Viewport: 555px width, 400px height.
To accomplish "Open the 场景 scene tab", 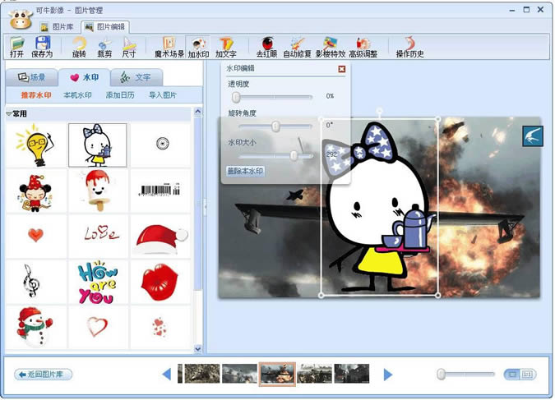I will coord(31,77).
